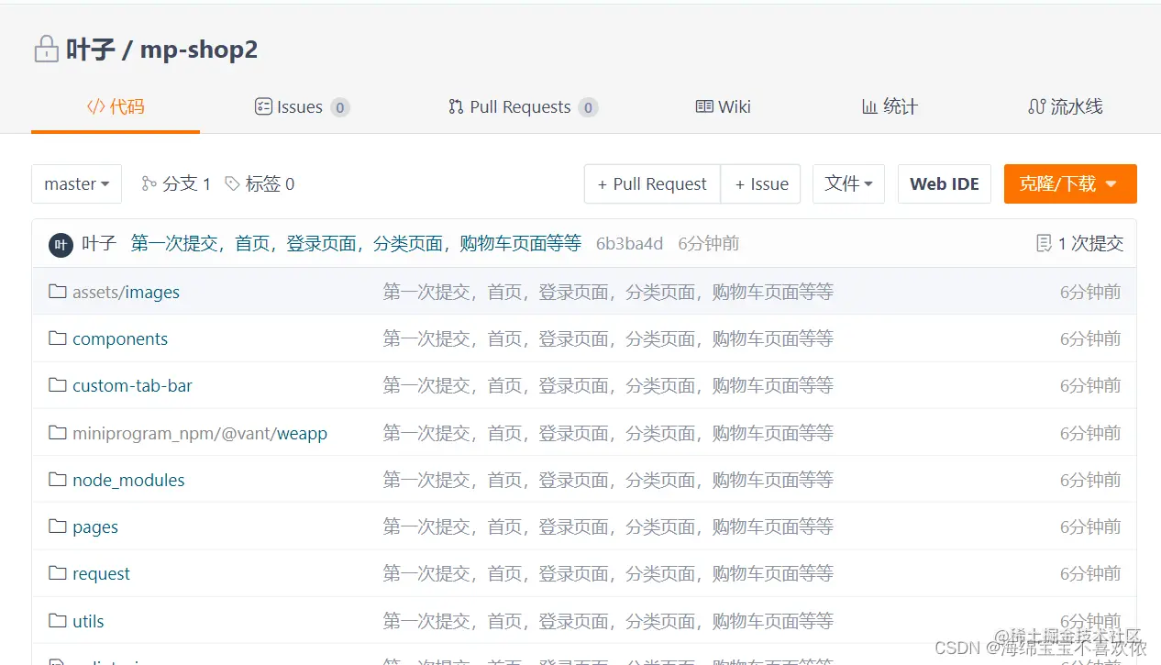Open the custom-tab-bar folder
1161x665 pixels.
[132, 385]
